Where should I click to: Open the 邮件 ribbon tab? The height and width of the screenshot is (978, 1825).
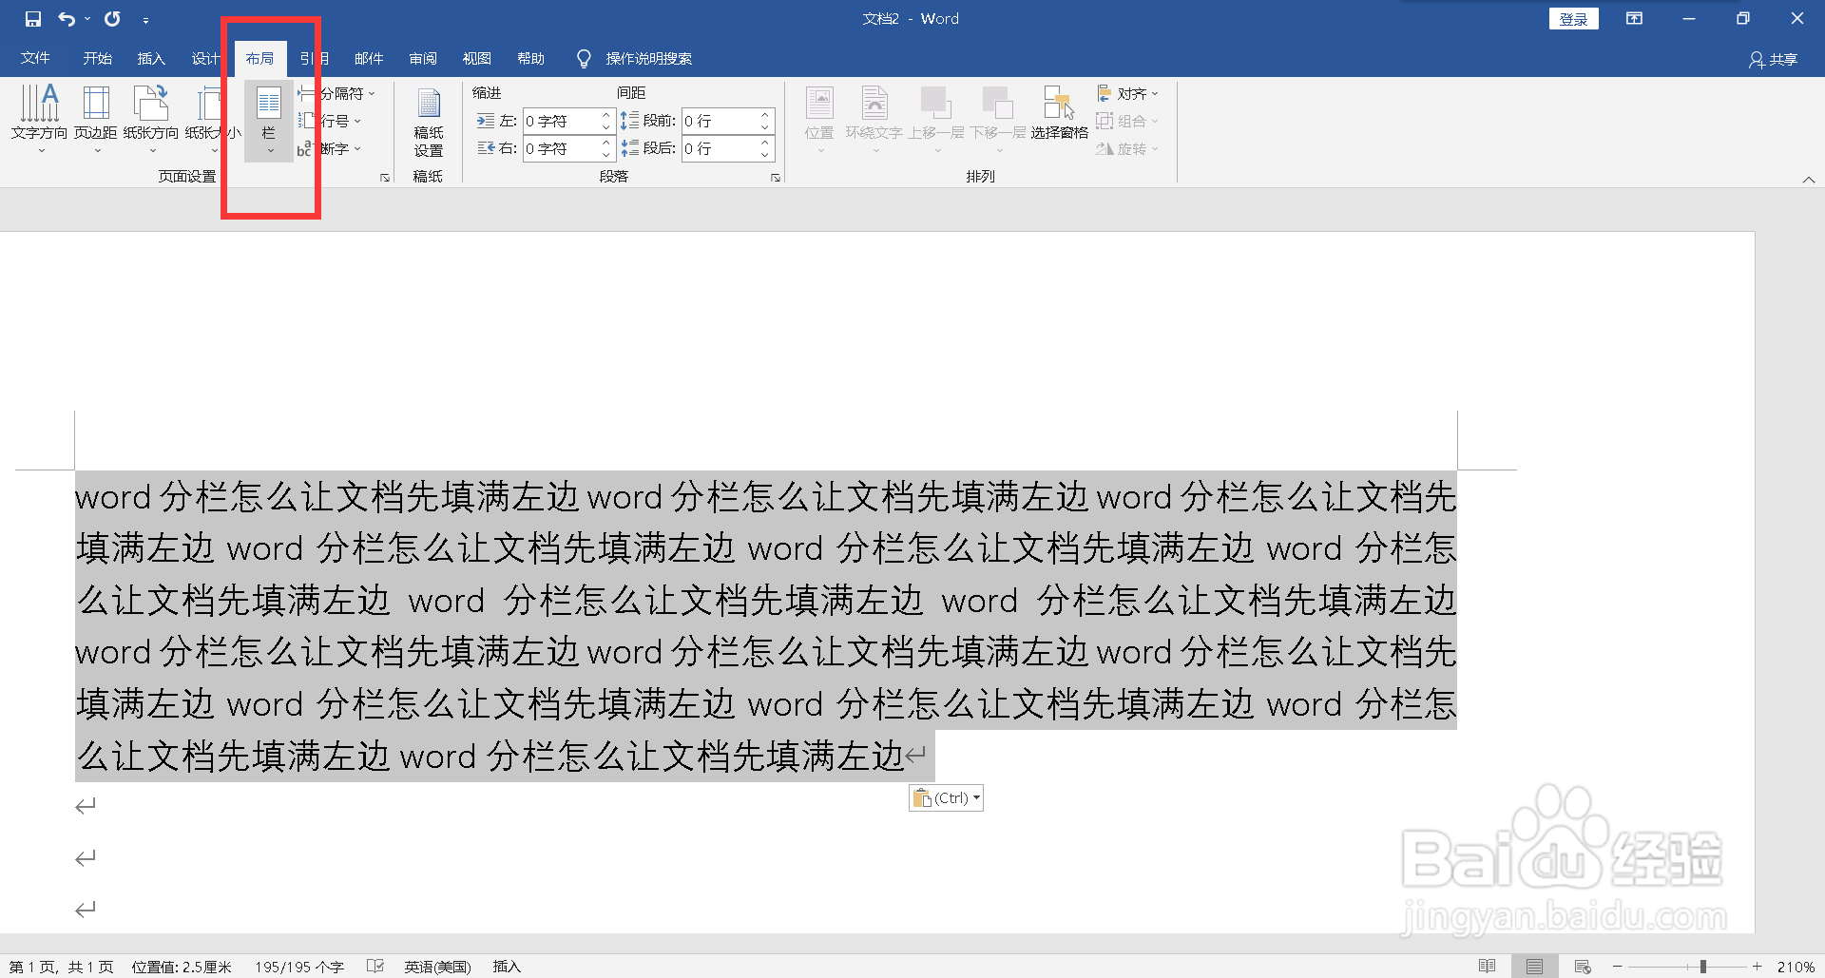[x=369, y=59]
